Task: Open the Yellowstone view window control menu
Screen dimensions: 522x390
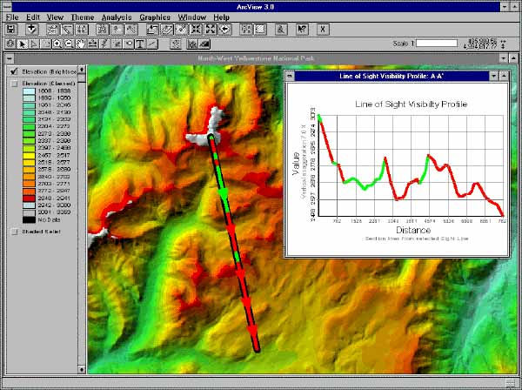Action: (6, 58)
